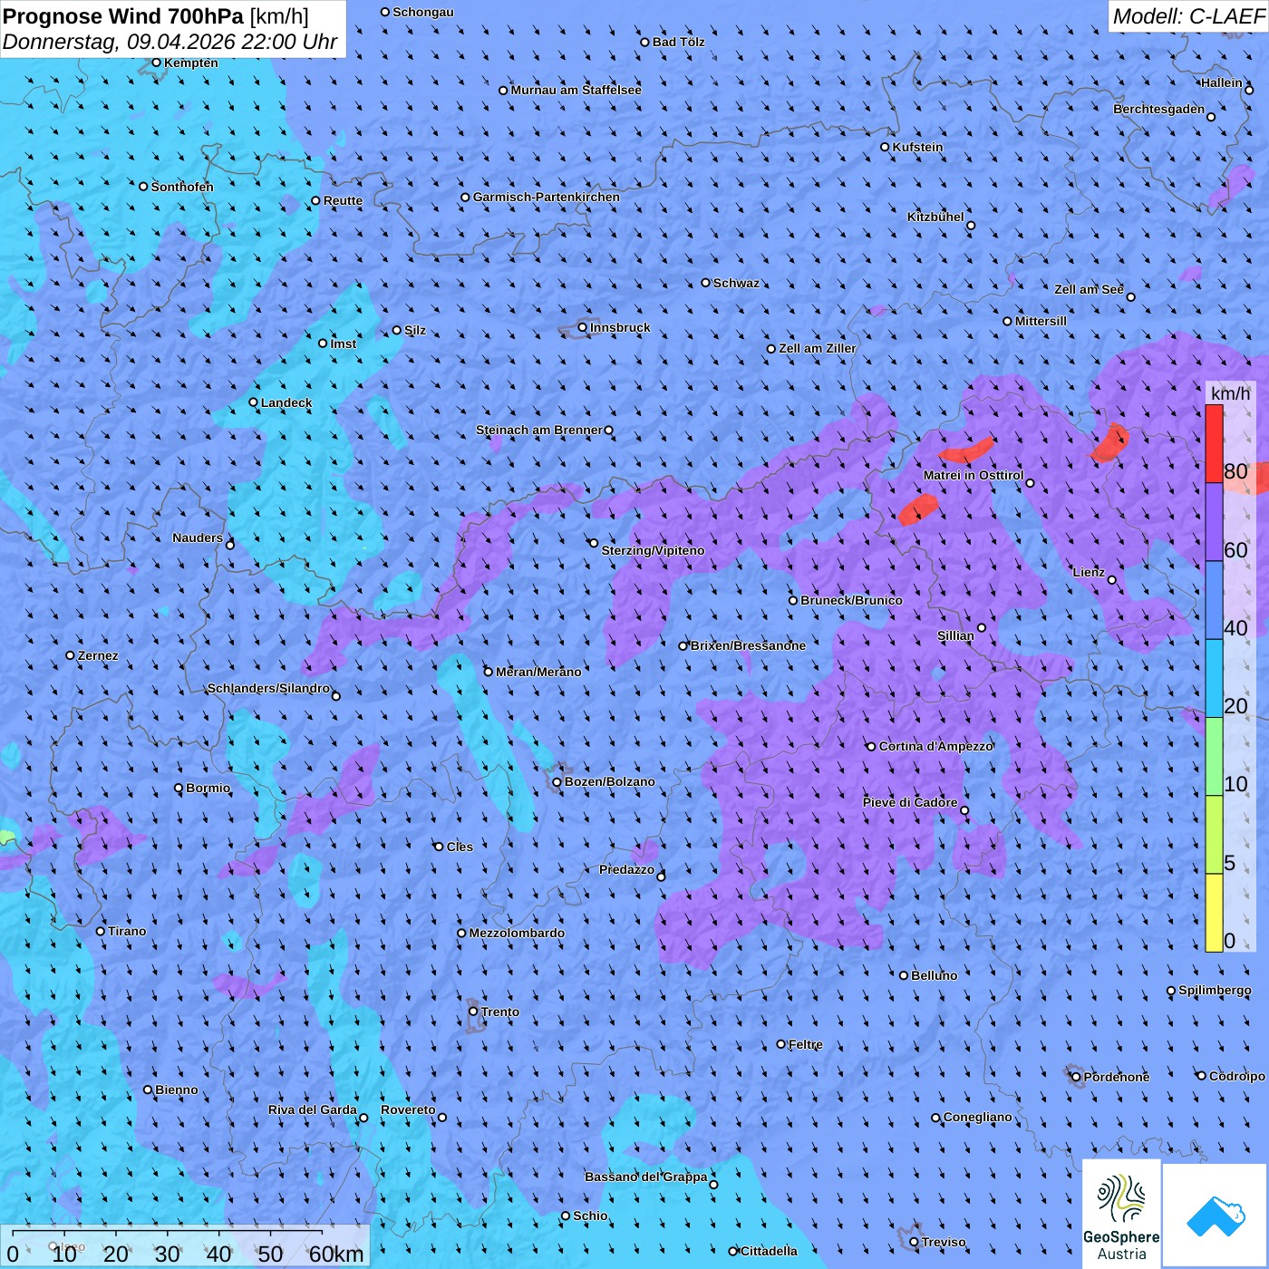Click the Zell am See marker
Screen dimensions: 1269x1269
click(x=1130, y=296)
